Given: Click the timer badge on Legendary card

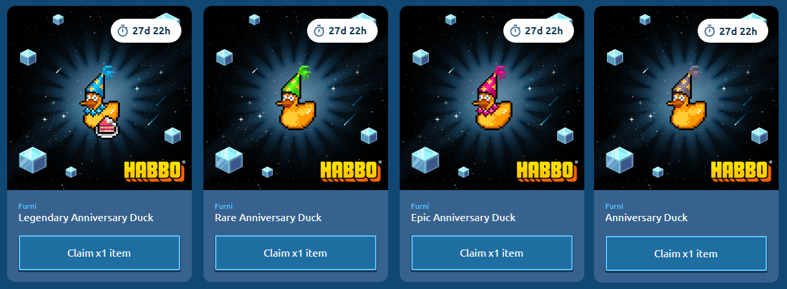Looking at the screenshot, I should 146,30.
